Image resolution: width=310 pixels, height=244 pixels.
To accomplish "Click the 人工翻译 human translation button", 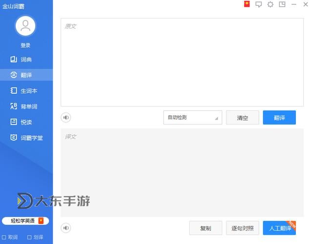I will click(279, 228).
